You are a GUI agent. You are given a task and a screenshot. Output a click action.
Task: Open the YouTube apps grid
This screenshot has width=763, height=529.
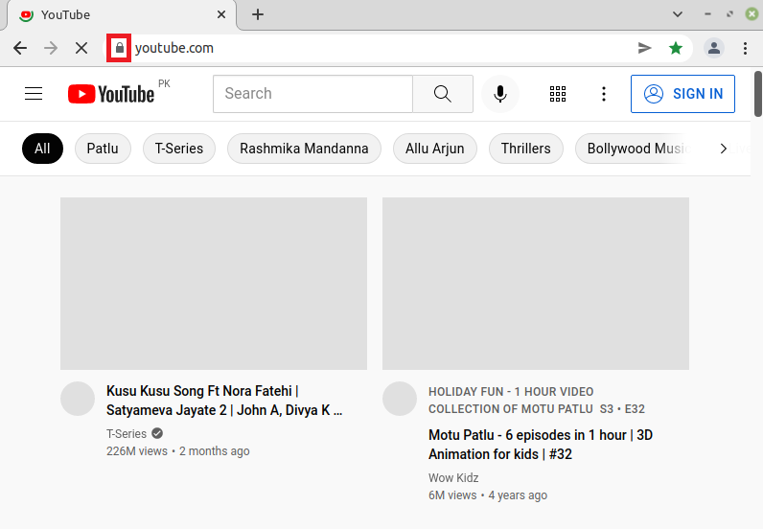pos(558,94)
